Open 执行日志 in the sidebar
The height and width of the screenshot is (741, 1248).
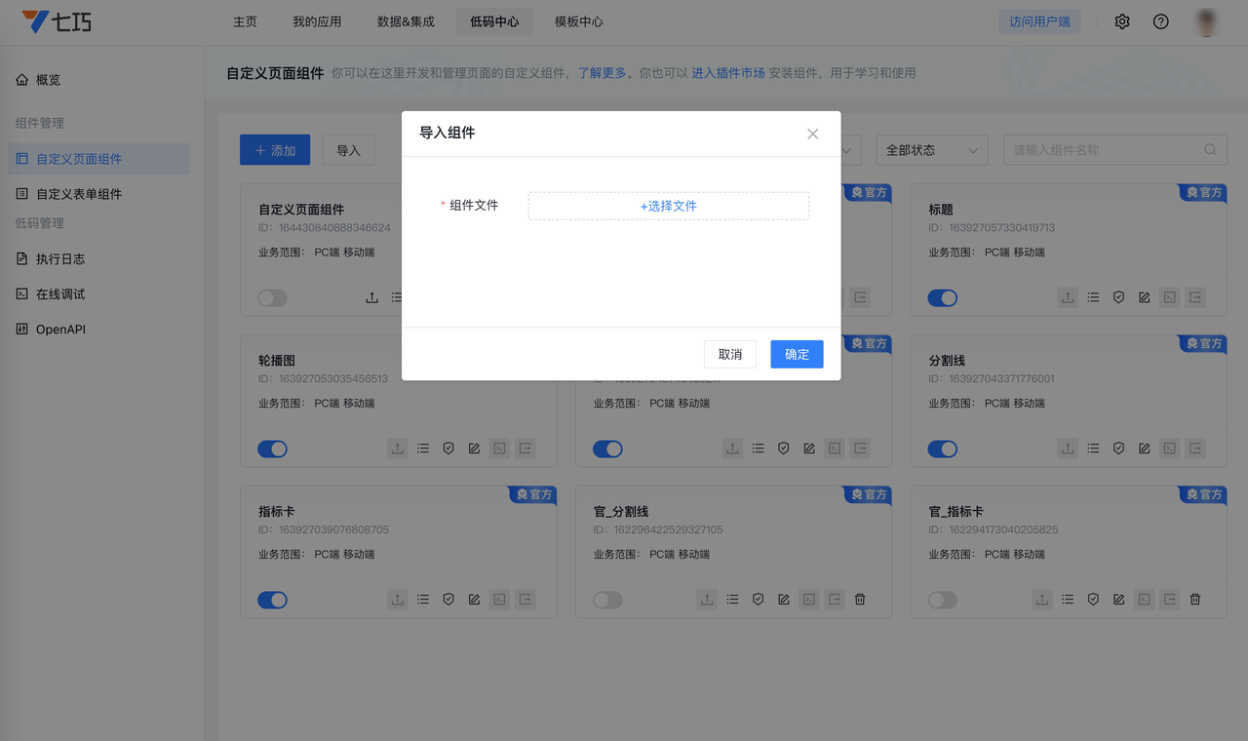(60, 258)
